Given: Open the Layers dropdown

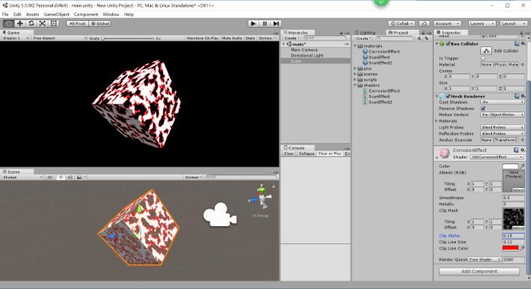Looking at the screenshot, I should tap(482, 23).
